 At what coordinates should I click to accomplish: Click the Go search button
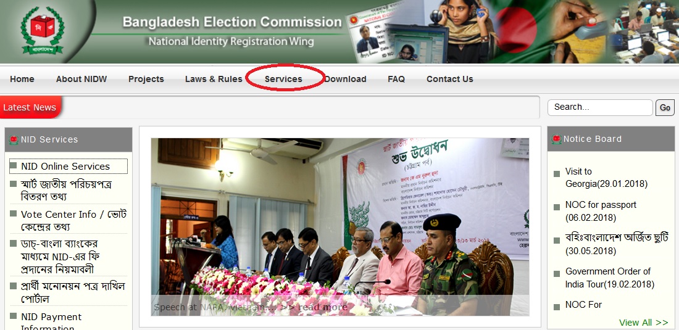pos(665,108)
